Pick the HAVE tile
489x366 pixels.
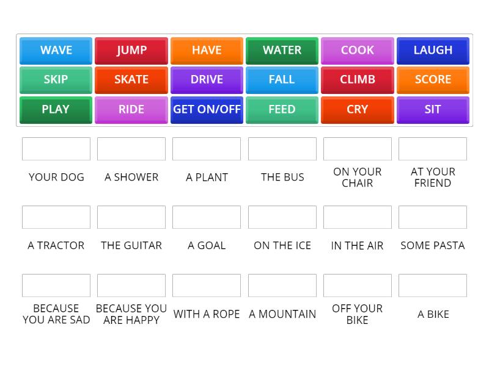coord(207,51)
